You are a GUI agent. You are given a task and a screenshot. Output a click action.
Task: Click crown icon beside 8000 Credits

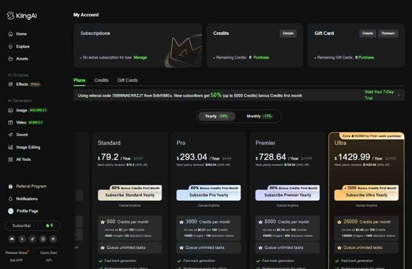point(260,222)
